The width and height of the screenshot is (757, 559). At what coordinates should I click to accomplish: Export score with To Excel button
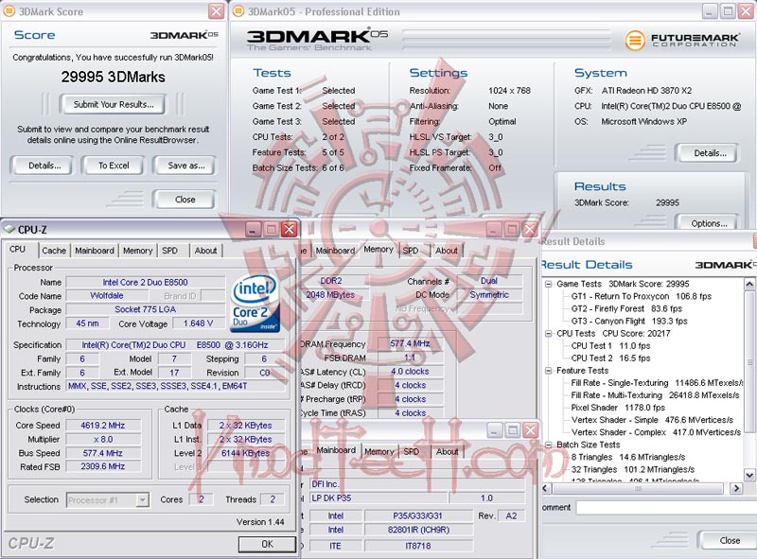pos(114,166)
